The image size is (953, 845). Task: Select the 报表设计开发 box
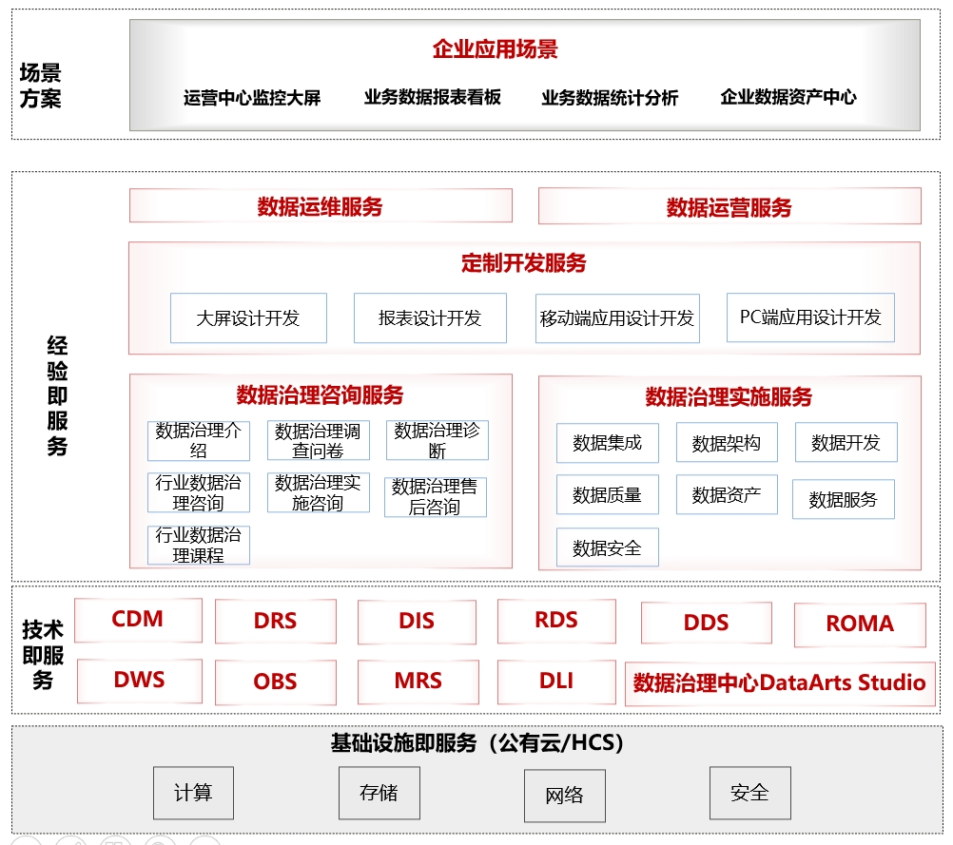click(430, 317)
